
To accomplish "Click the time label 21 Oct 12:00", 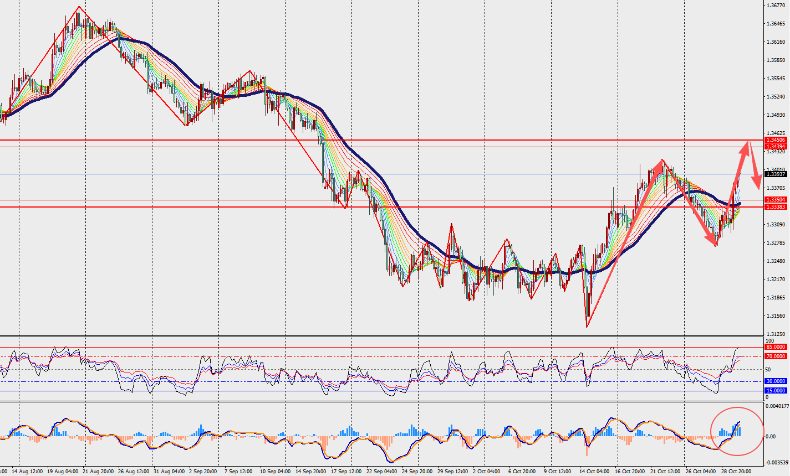I will (666, 472).
